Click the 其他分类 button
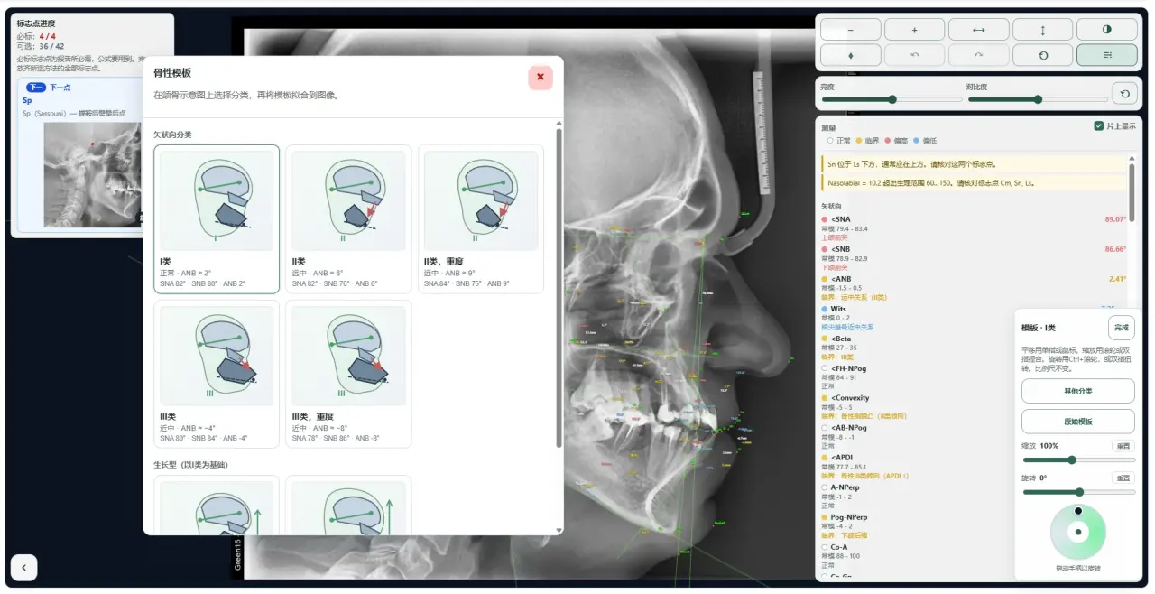Image resolution: width=1155 pixels, height=594 pixels. [1078, 391]
